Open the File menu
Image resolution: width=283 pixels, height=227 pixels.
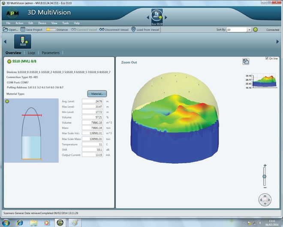pos(8,23)
